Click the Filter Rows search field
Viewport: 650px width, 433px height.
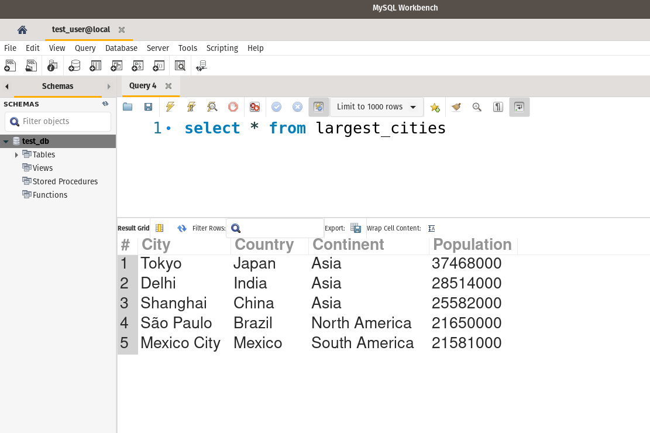(275, 228)
